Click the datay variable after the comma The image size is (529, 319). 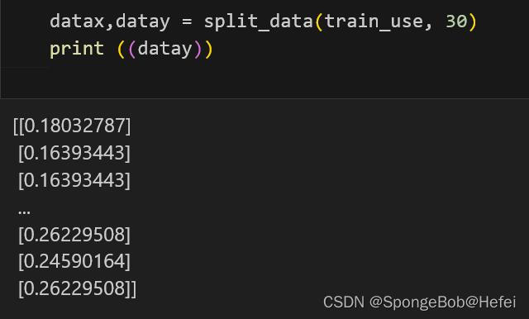click(x=143, y=22)
